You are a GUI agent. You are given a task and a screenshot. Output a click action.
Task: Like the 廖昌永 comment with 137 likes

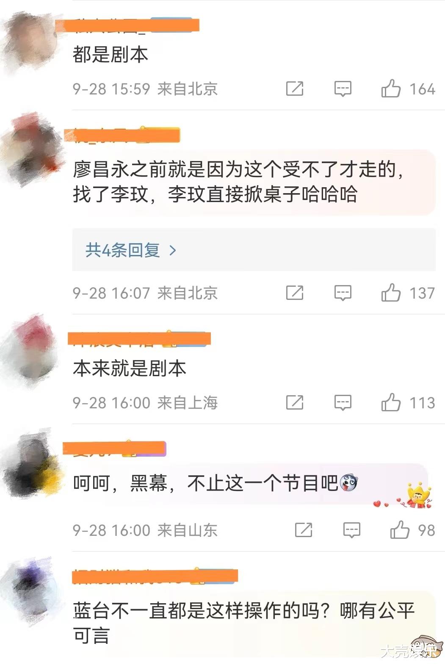tap(390, 293)
